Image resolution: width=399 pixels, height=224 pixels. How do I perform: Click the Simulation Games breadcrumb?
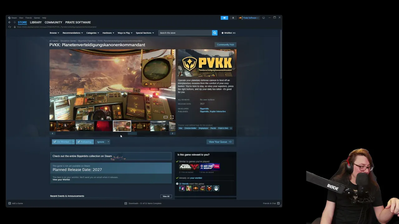tap(68, 41)
